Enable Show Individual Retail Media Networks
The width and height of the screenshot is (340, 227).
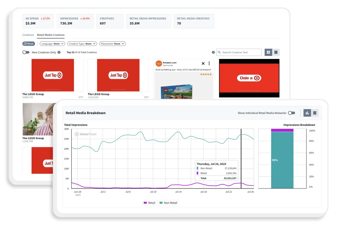(x=291, y=113)
